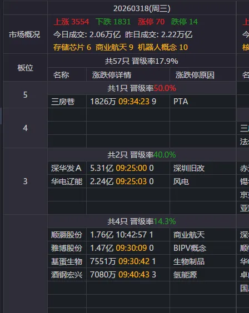
Task: Open the 存储芯片 6 theme tag
Action: 72,47
